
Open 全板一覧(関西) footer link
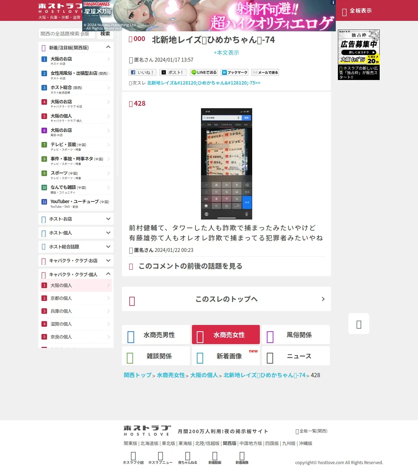click(311, 431)
